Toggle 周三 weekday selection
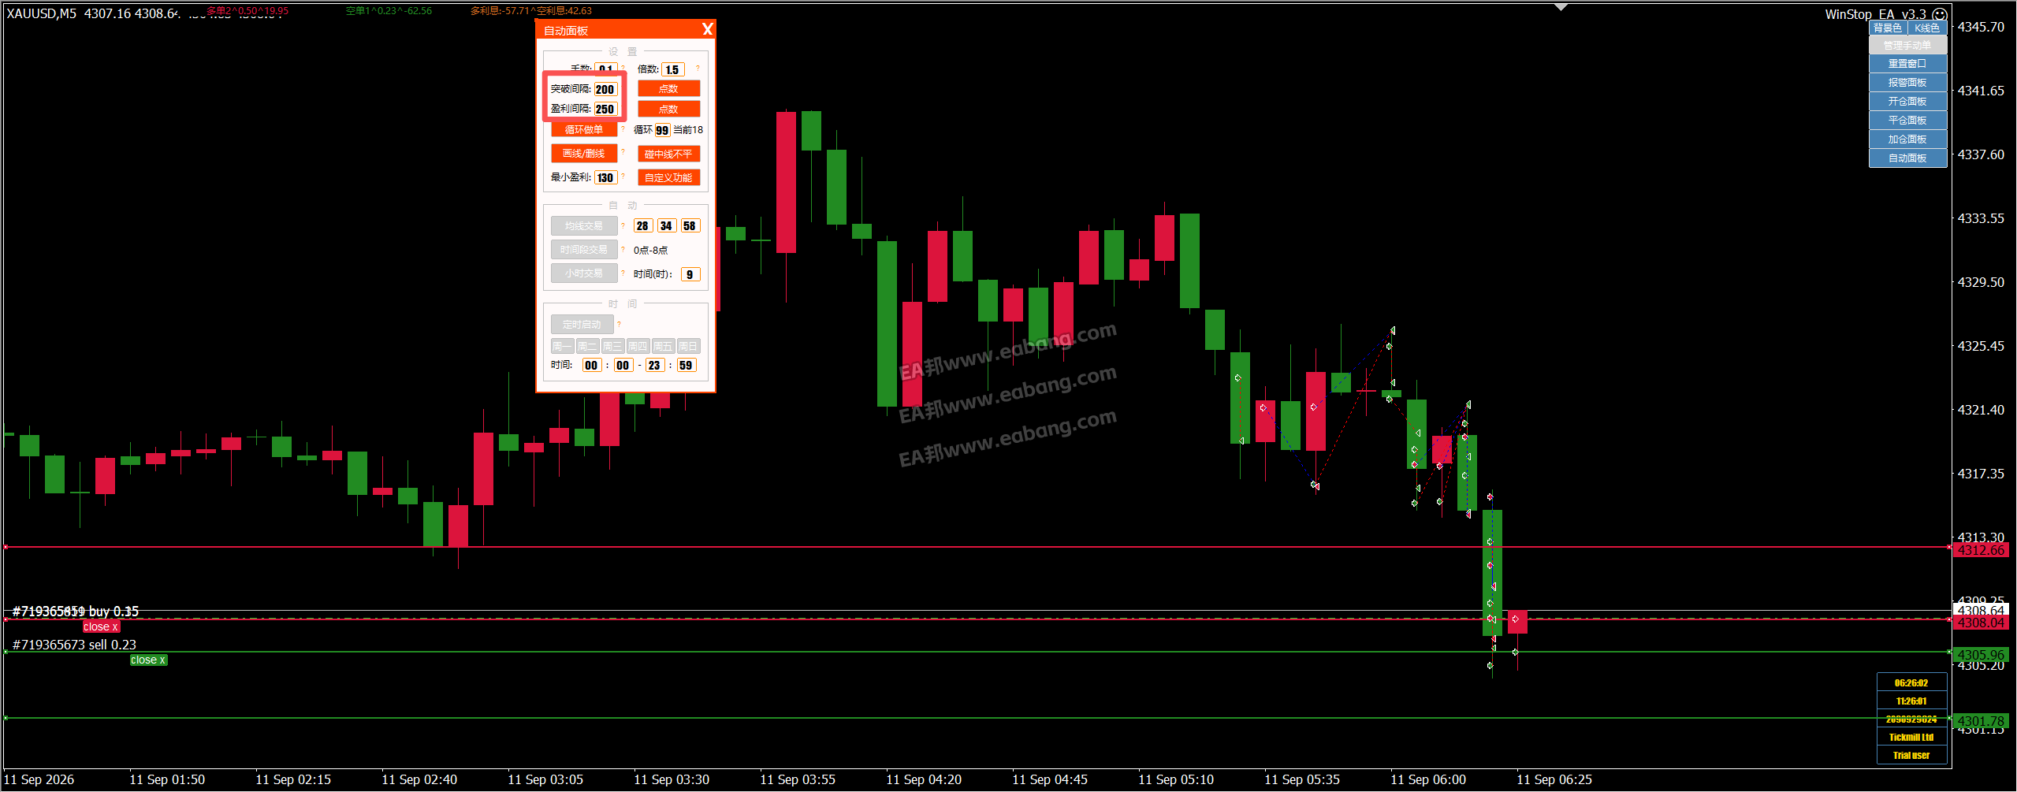 (612, 347)
